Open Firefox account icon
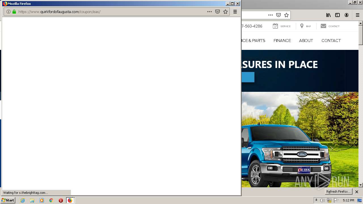The width and height of the screenshot is (363, 204). click(x=347, y=15)
